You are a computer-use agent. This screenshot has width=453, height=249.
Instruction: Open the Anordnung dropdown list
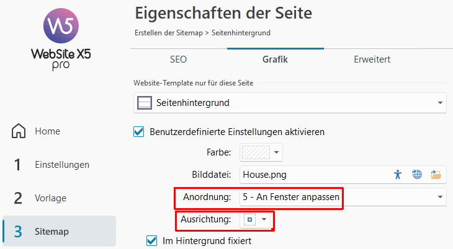tap(440, 198)
